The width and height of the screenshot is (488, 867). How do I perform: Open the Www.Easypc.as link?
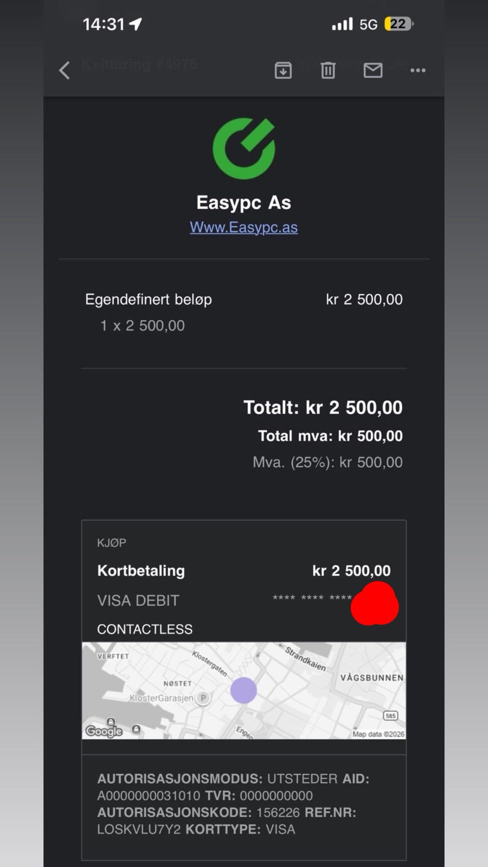click(x=243, y=227)
